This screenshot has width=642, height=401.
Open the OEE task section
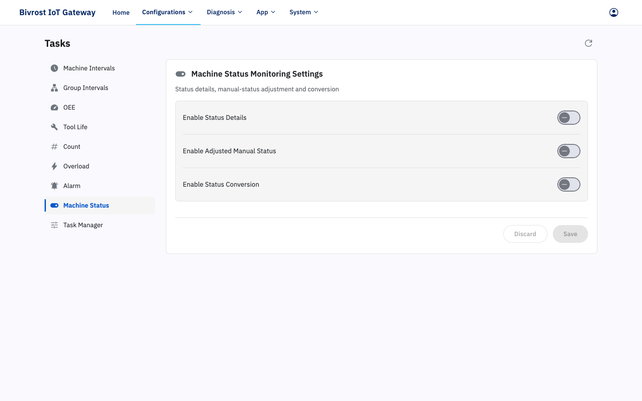point(100,107)
